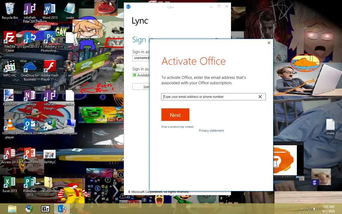This screenshot has width=342, height=214.
Task: Open the Adobe Photoshop shortcut
Action: point(50,42)
